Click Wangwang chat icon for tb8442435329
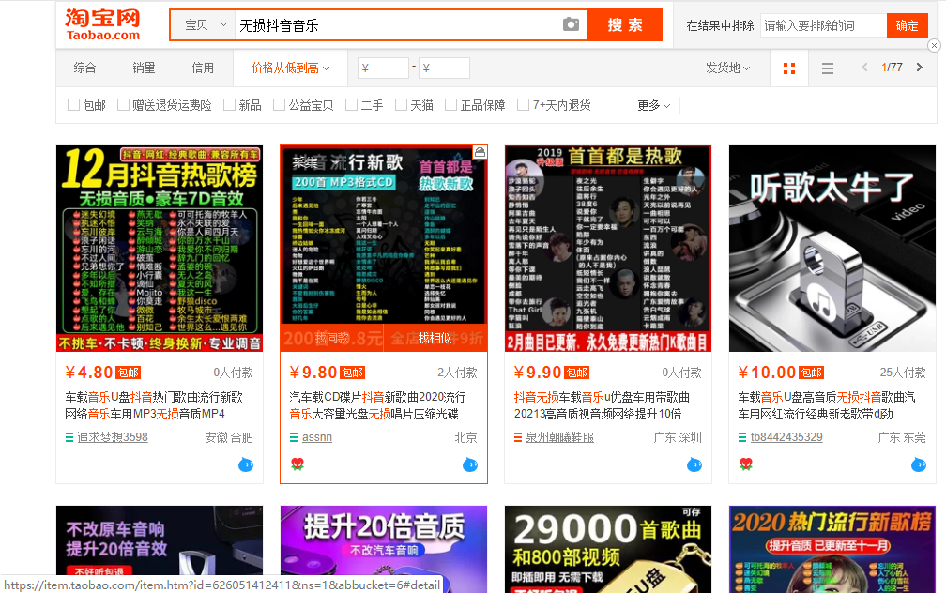The image size is (946, 593). click(x=918, y=464)
